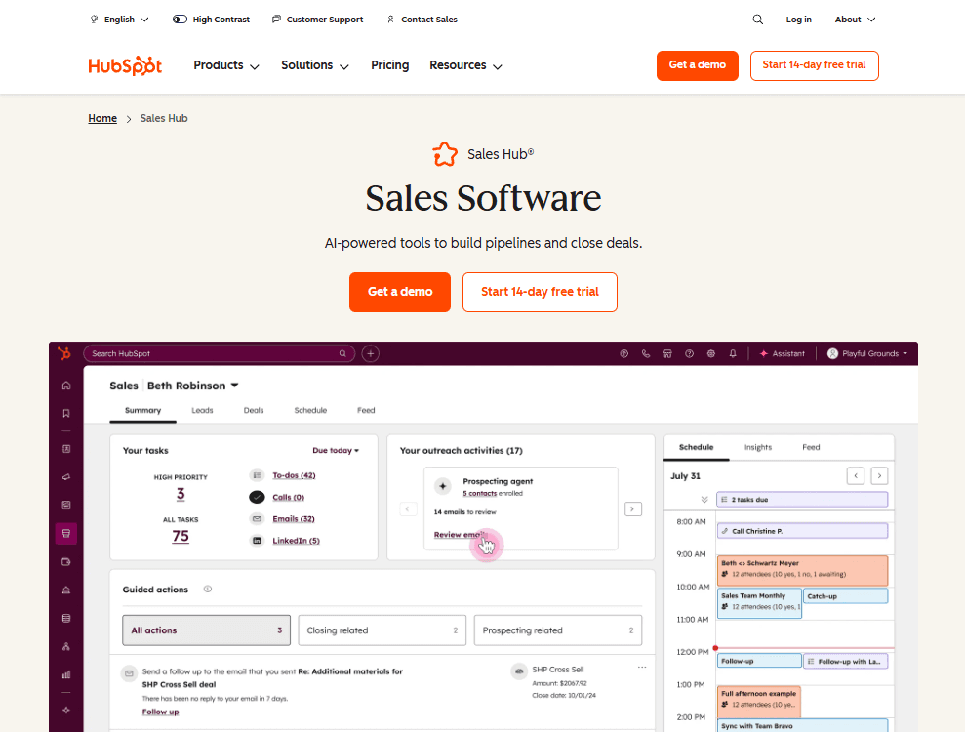965x732 pixels.
Task: Click the Sales Hub star icon
Action: click(445, 154)
